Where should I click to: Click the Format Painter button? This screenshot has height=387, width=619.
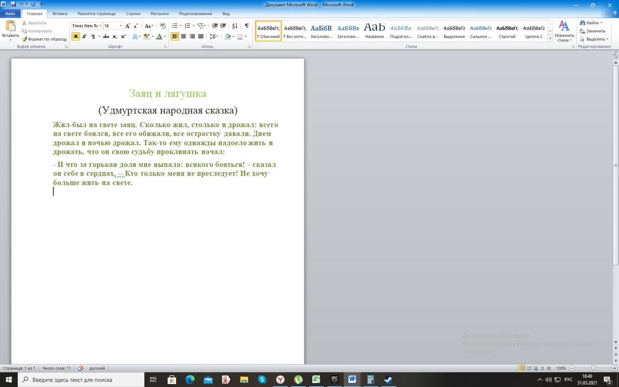click(x=44, y=39)
